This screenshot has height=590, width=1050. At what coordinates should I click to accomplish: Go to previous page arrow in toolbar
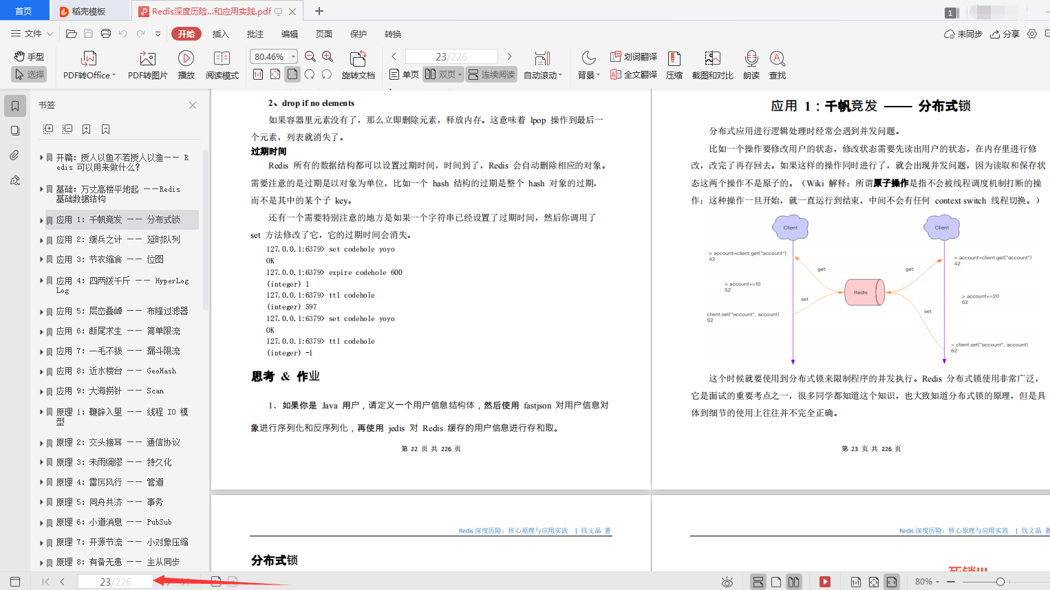tap(394, 56)
